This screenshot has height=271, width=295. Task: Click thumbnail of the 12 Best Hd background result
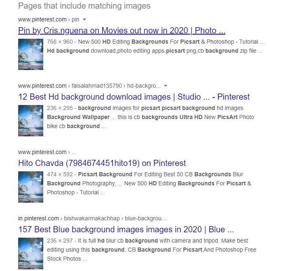(30, 121)
